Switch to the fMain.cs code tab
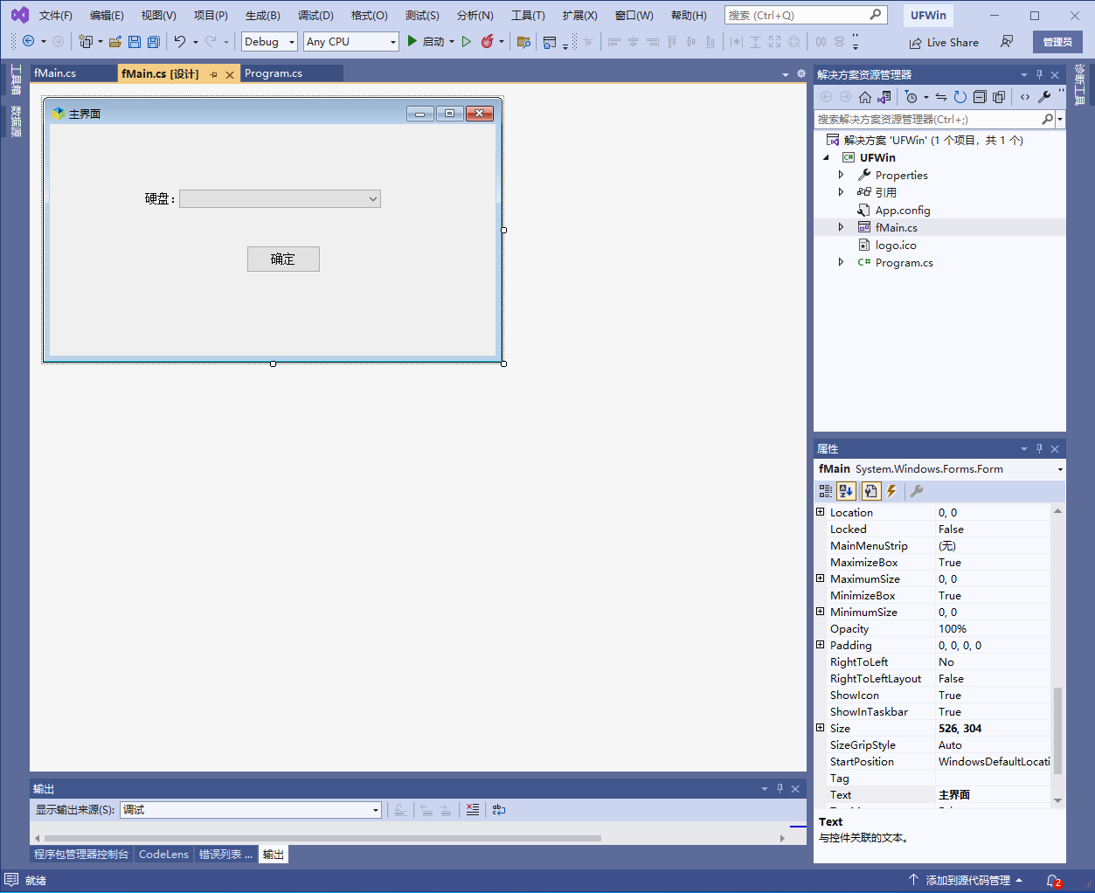 55,73
